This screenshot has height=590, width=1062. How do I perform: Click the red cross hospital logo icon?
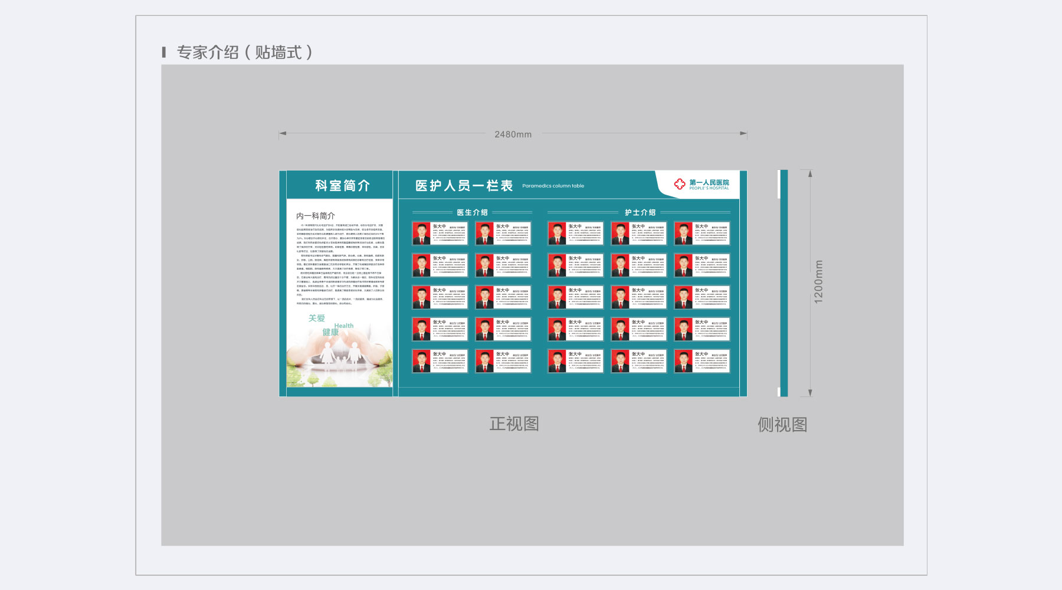point(680,185)
